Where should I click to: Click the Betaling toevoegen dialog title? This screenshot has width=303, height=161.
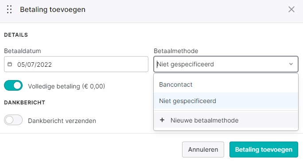(x=53, y=9)
